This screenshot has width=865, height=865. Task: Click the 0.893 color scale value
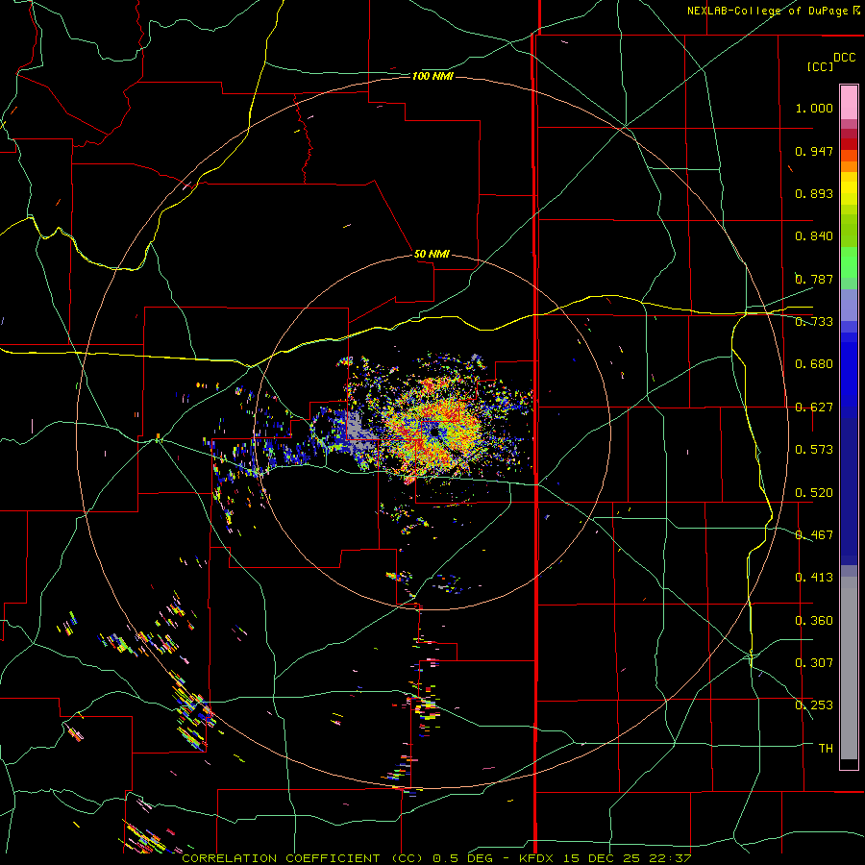click(x=814, y=193)
